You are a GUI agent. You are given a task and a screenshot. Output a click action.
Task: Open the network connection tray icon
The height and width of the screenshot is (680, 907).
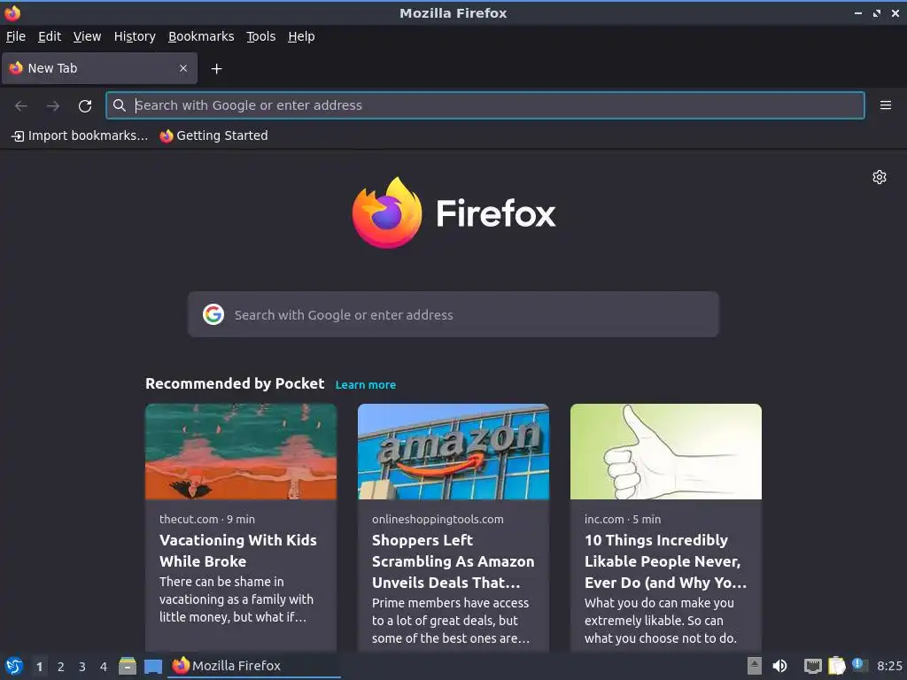813,666
